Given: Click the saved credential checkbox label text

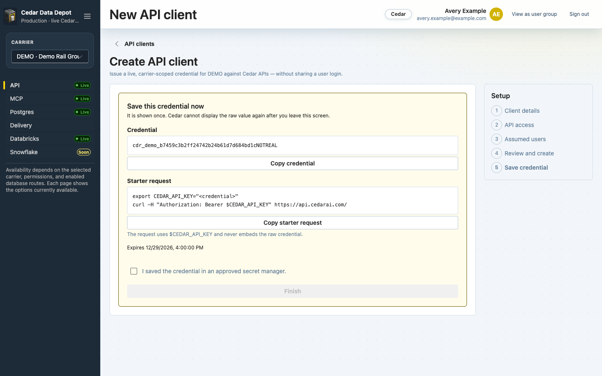Looking at the screenshot, I should tap(214, 271).
